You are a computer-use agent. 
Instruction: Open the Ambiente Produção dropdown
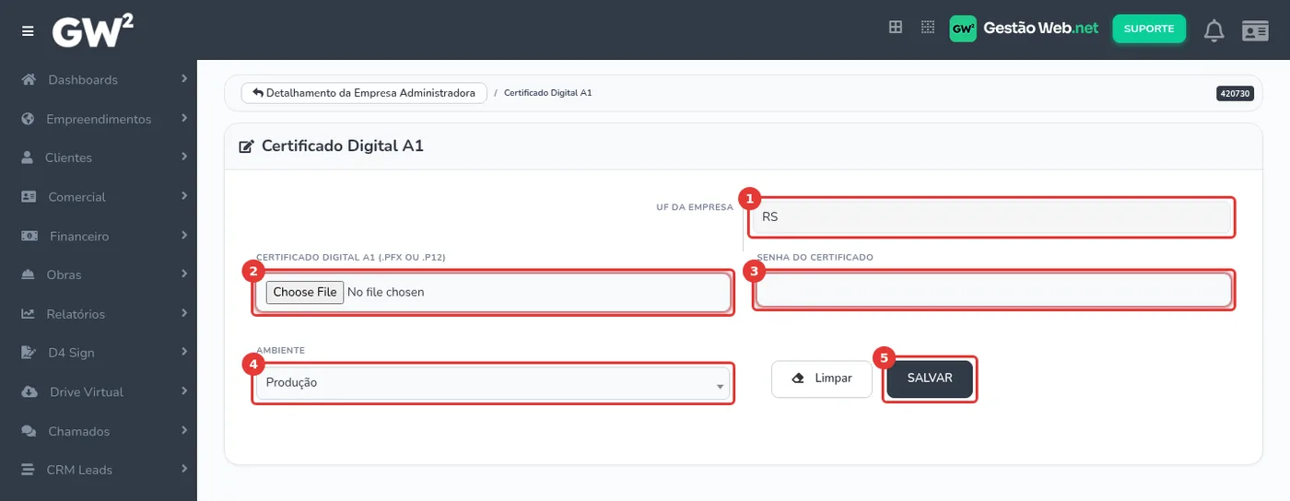pyautogui.click(x=493, y=383)
